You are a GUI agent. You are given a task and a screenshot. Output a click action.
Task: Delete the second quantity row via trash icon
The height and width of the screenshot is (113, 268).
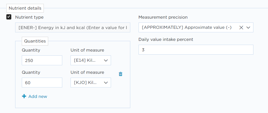(x=120, y=74)
